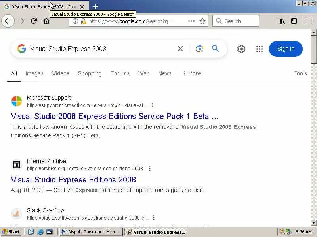The image size is (317, 237).
Task: Search by image with Google Lens icon
Action: (x=200, y=49)
